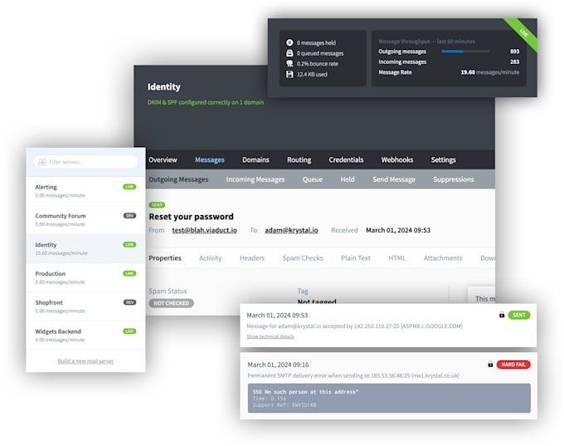Click the LIVE badge on Alerting
564x446 pixels.
pos(129,187)
